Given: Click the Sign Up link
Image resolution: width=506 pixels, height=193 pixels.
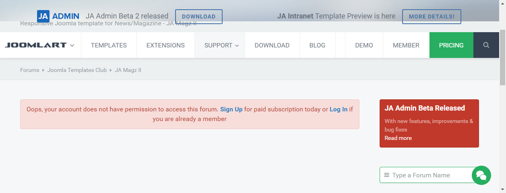Looking at the screenshot, I should (231, 109).
